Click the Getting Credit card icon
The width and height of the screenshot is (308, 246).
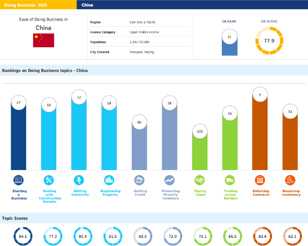tap(140, 180)
